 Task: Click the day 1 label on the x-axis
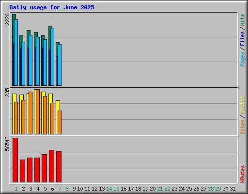pyautogui.click(x=16, y=189)
